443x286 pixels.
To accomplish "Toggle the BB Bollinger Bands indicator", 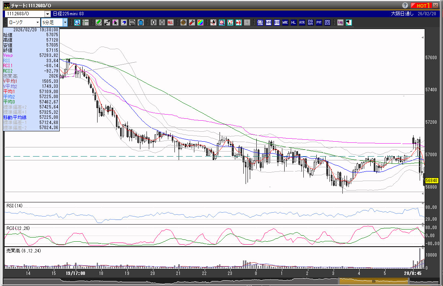I will pyautogui.click(x=277, y=23).
